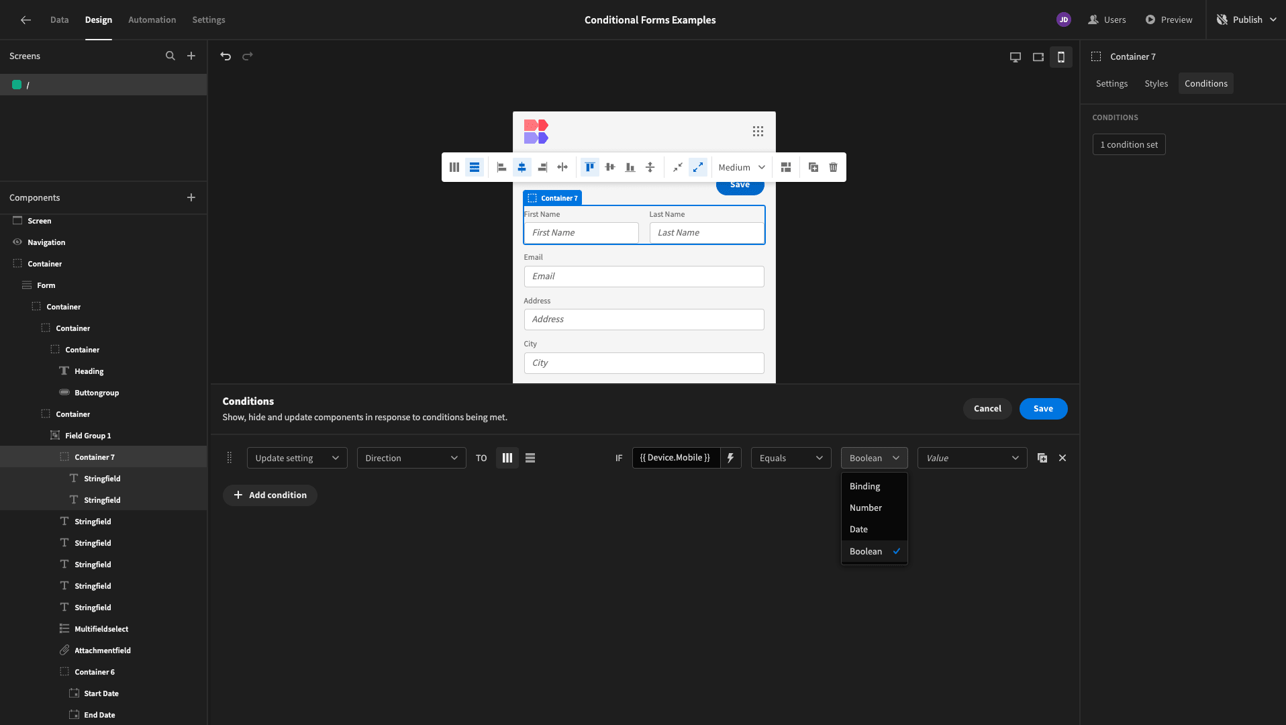Switch to Container 7 Settings tab
The width and height of the screenshot is (1286, 725).
pyautogui.click(x=1111, y=83)
